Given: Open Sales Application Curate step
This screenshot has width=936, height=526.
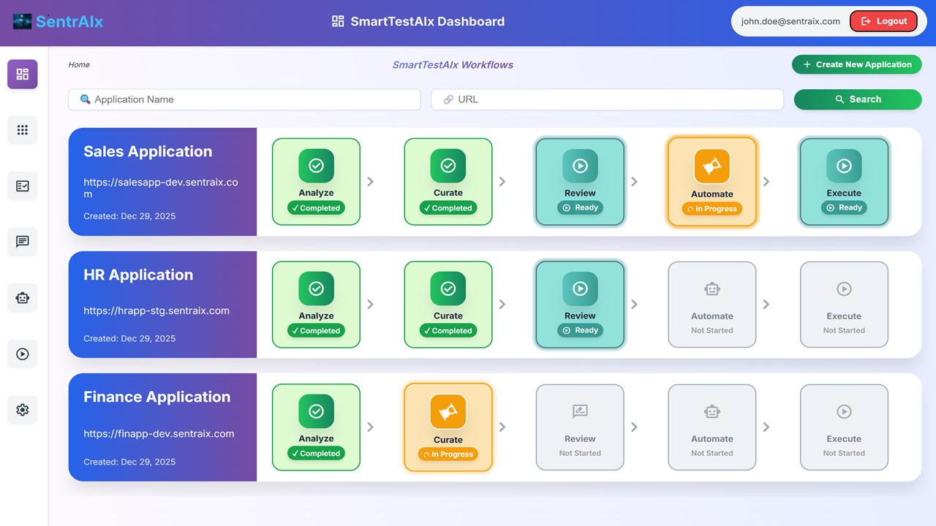Looking at the screenshot, I should click(x=448, y=182).
